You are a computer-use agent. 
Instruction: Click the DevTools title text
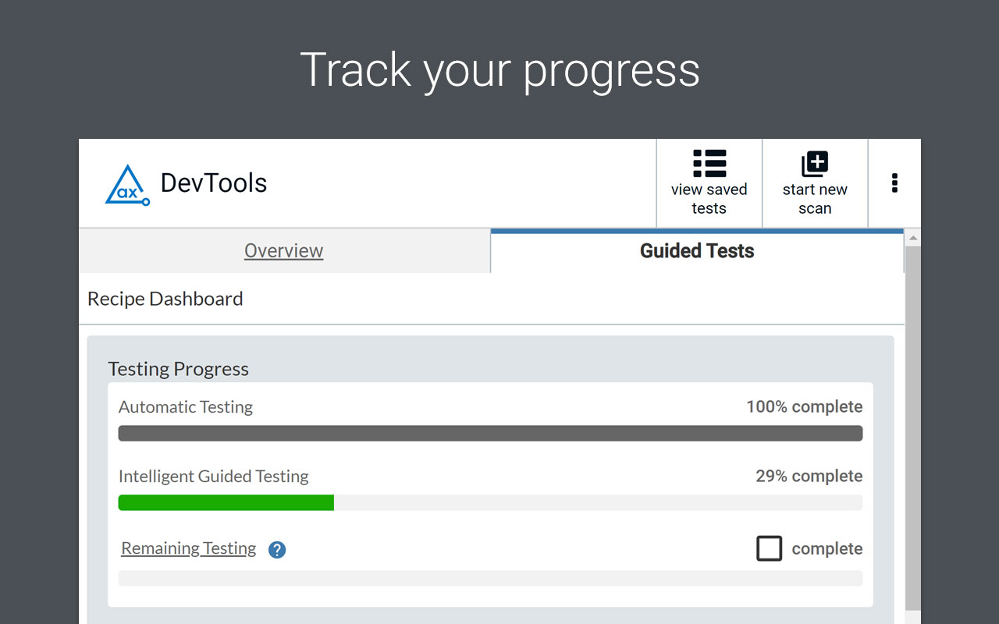tap(214, 183)
